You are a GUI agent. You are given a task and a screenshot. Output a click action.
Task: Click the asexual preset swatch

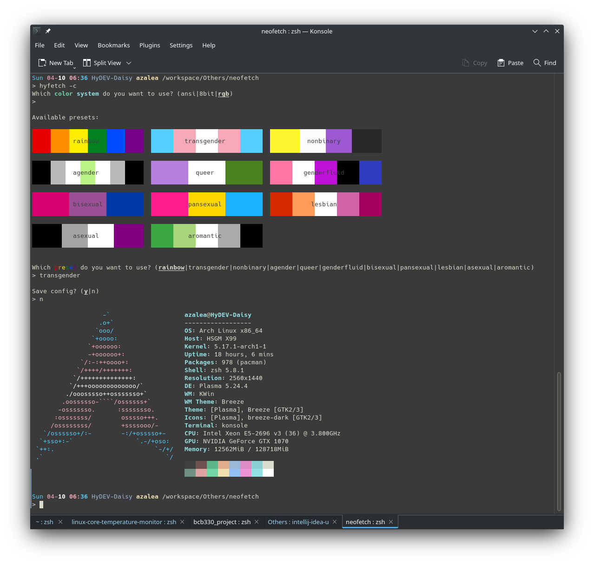(88, 236)
